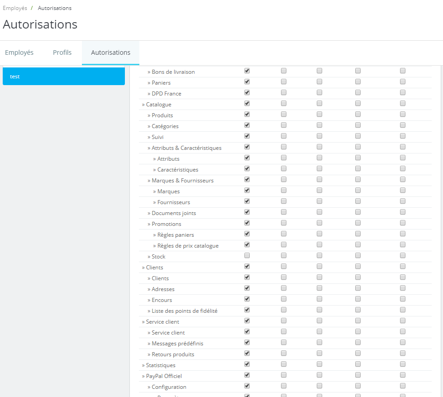The image size is (443, 397).
Task: Click the 'Retours produits' row label
Action: [173, 354]
